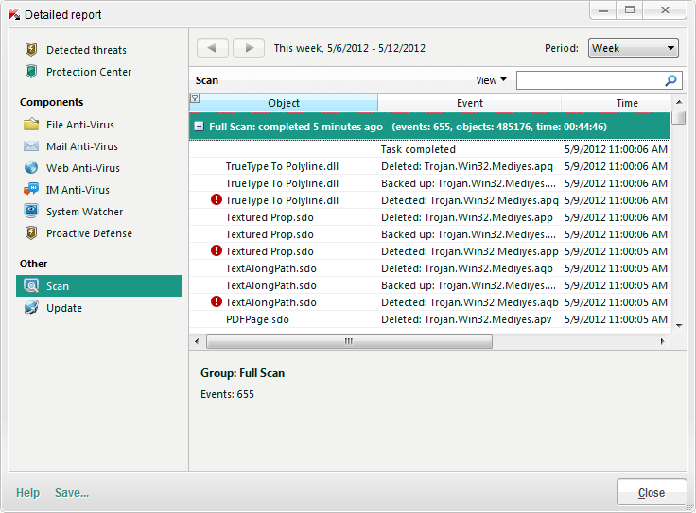Open the column filter in table header corner
Screen dimensions: 696x513
pos(195,99)
